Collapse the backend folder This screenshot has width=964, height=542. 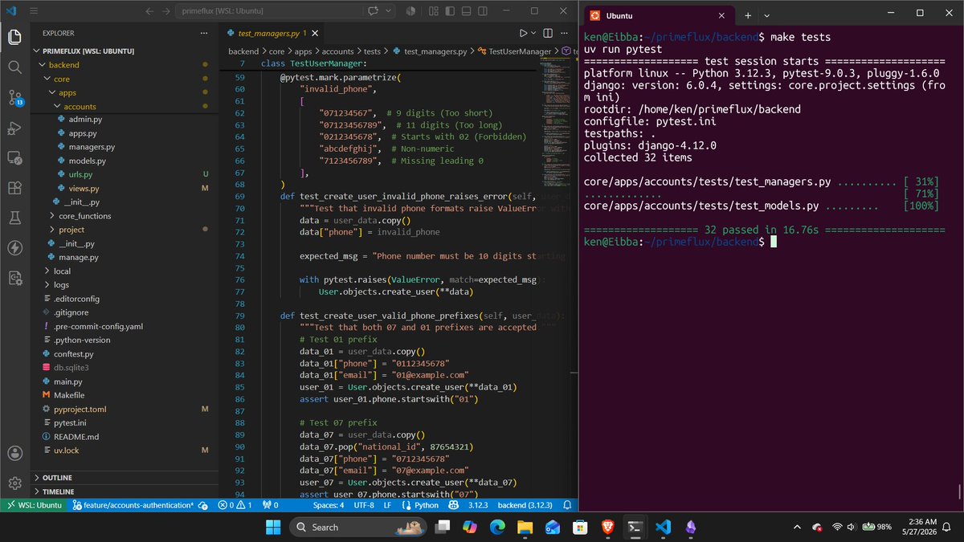[125, 65]
